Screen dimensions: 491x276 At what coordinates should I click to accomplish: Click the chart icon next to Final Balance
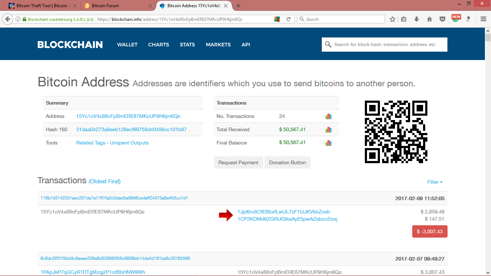pyautogui.click(x=329, y=143)
